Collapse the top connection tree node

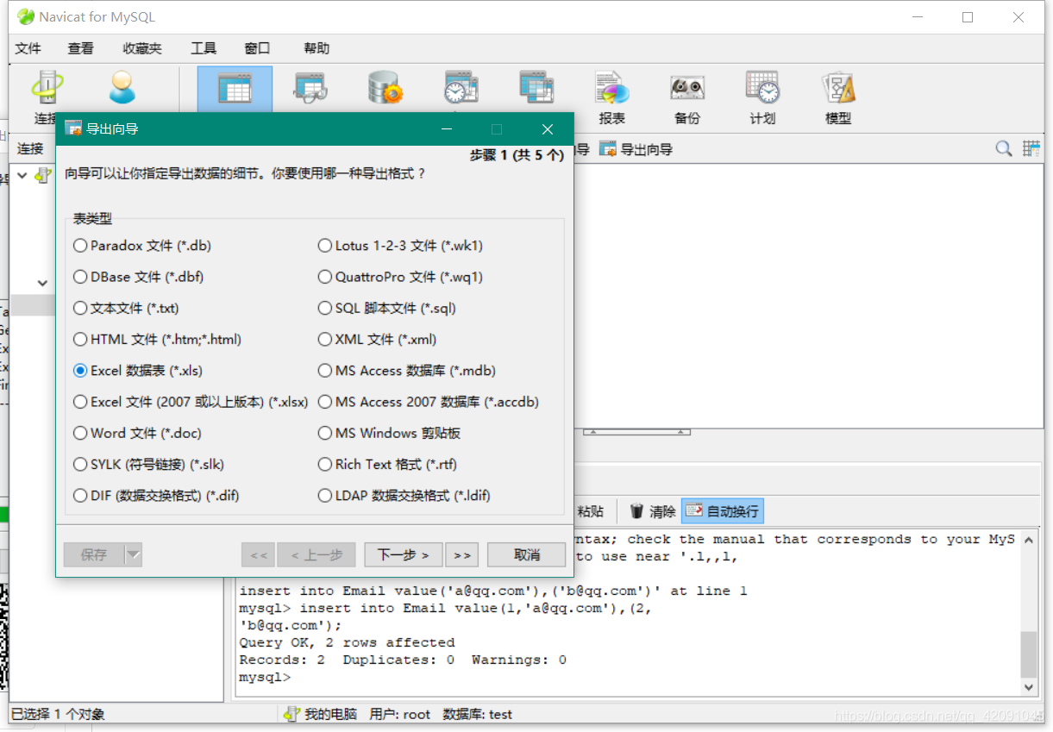[x=22, y=175]
